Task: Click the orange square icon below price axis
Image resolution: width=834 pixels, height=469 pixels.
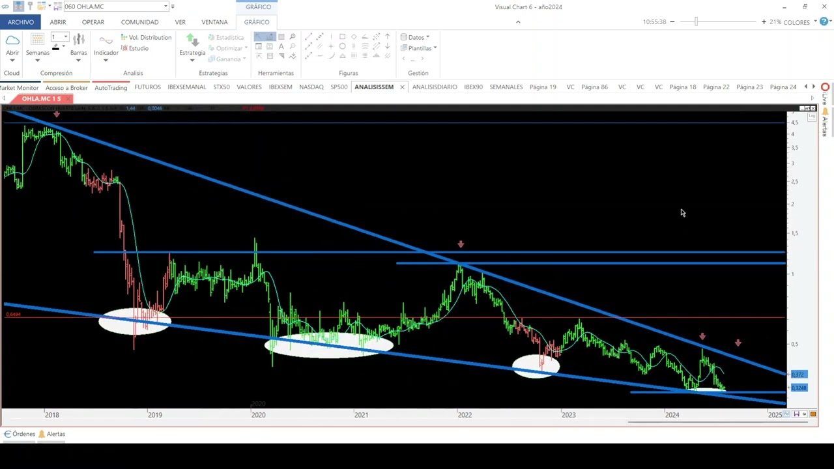Action: [812, 414]
